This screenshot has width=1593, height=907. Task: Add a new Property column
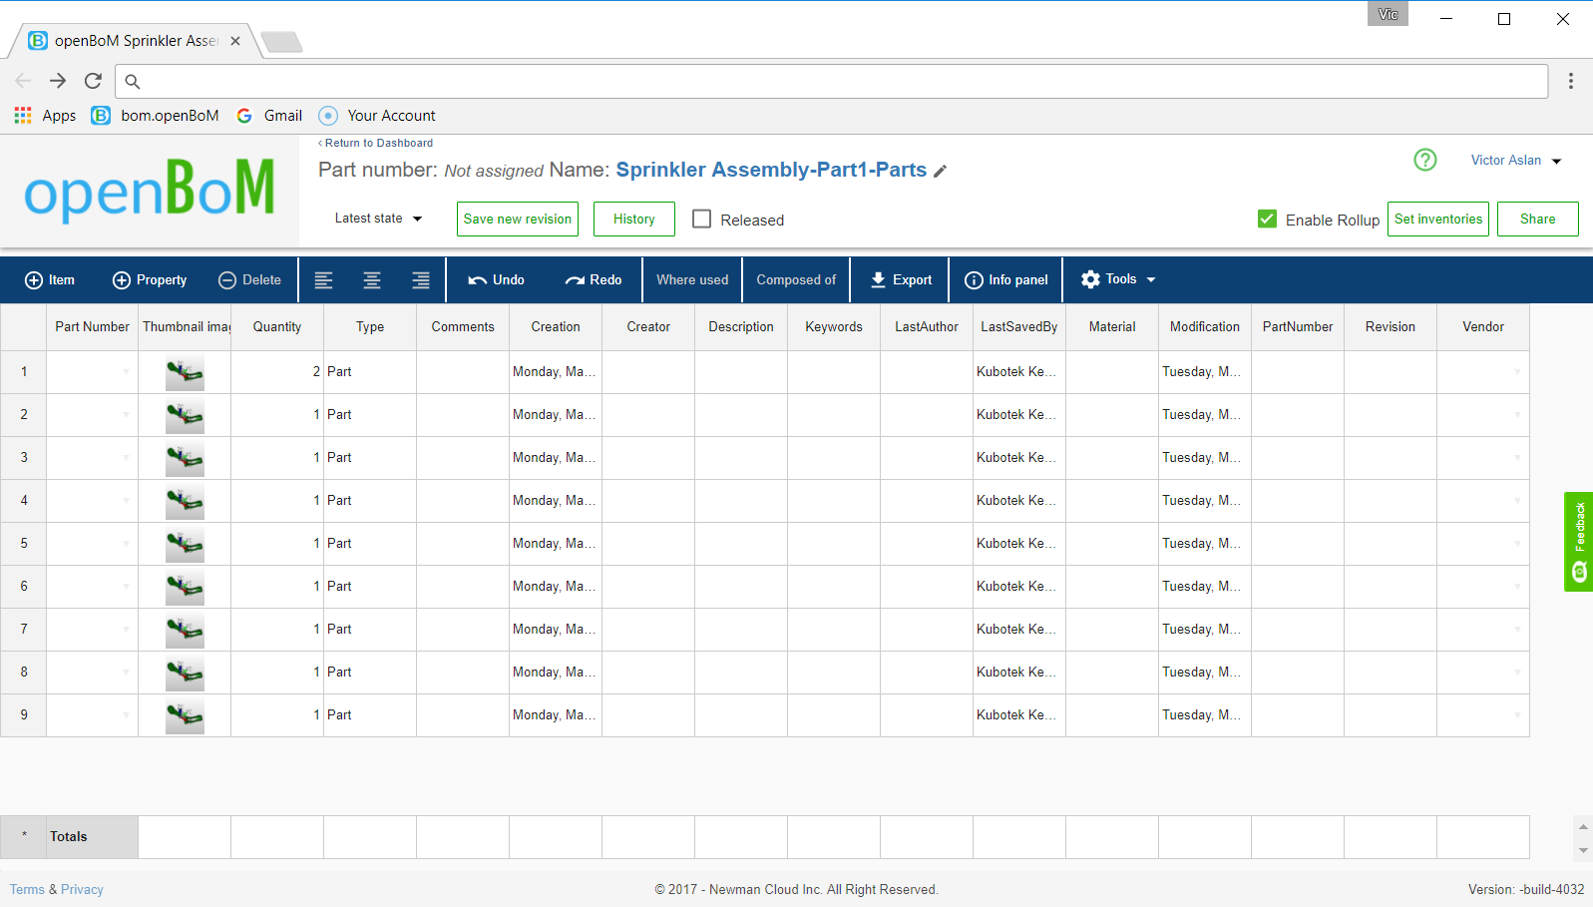coord(150,280)
